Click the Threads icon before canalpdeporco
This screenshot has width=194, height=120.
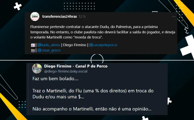point(91,45)
